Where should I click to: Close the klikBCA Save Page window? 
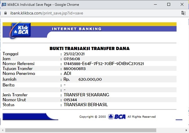point(182,4)
